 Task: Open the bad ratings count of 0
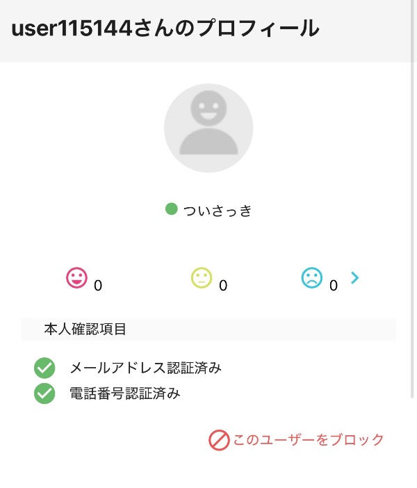[334, 285]
